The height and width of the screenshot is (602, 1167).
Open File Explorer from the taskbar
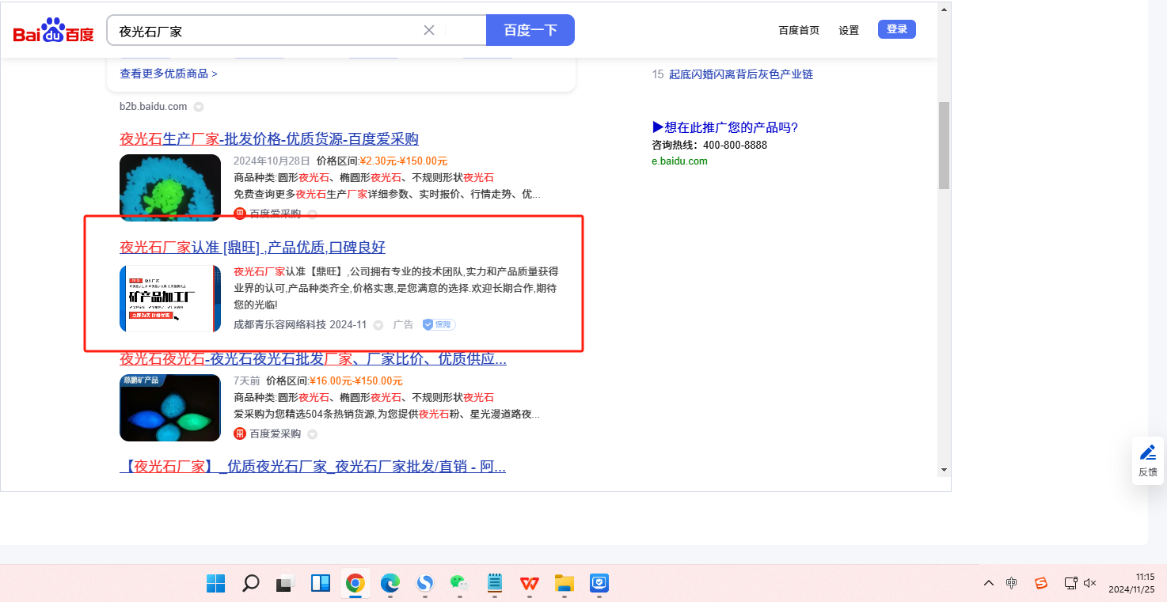click(564, 584)
